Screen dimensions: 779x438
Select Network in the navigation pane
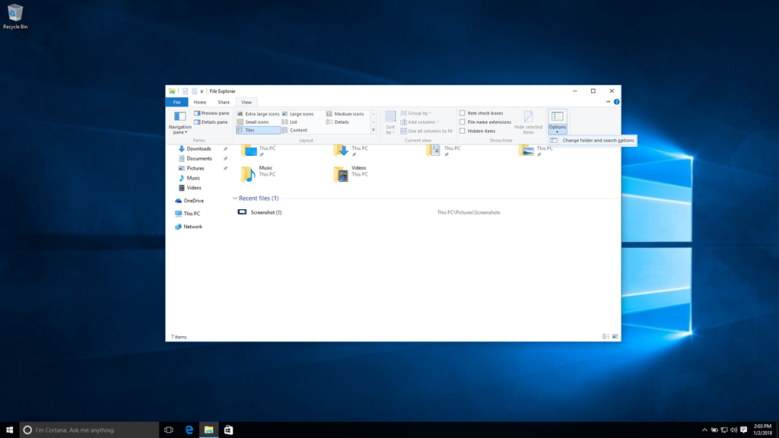click(192, 227)
